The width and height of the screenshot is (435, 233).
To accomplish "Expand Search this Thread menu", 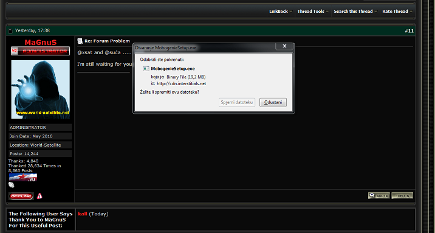I will coord(355,12).
